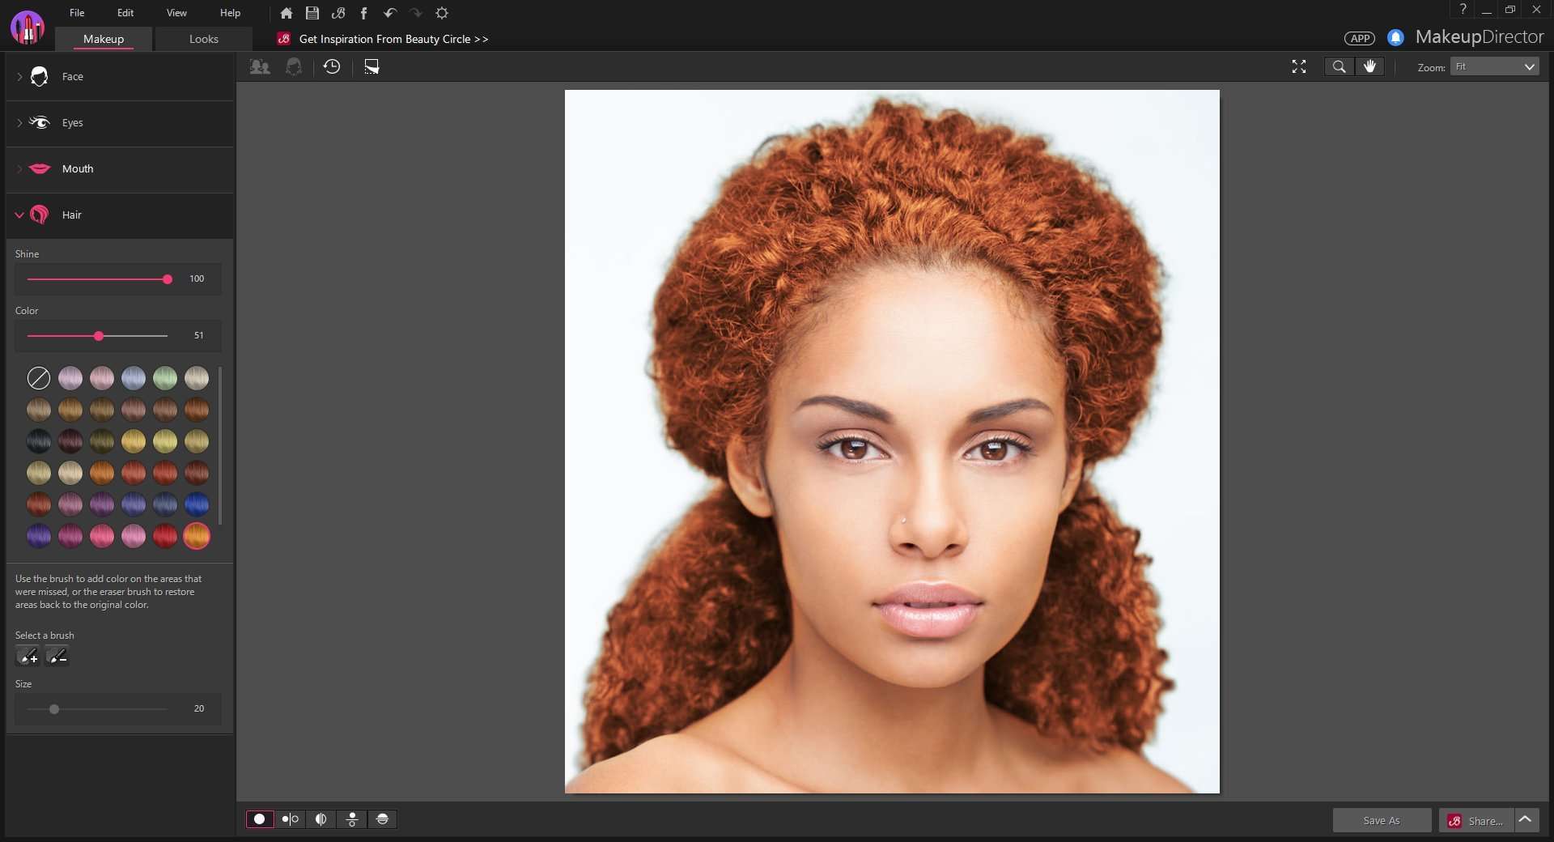Expand the Face category
Image resolution: width=1554 pixels, height=842 pixels.
click(x=72, y=77)
